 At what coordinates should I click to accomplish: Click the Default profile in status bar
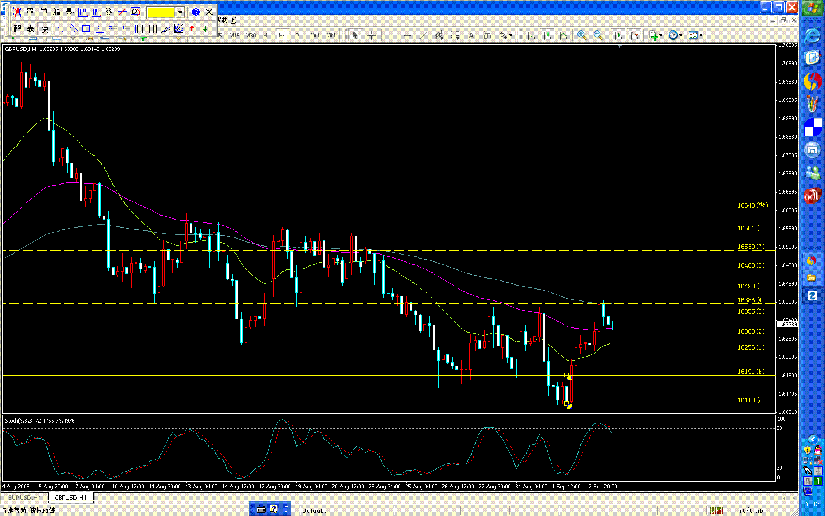(315, 510)
